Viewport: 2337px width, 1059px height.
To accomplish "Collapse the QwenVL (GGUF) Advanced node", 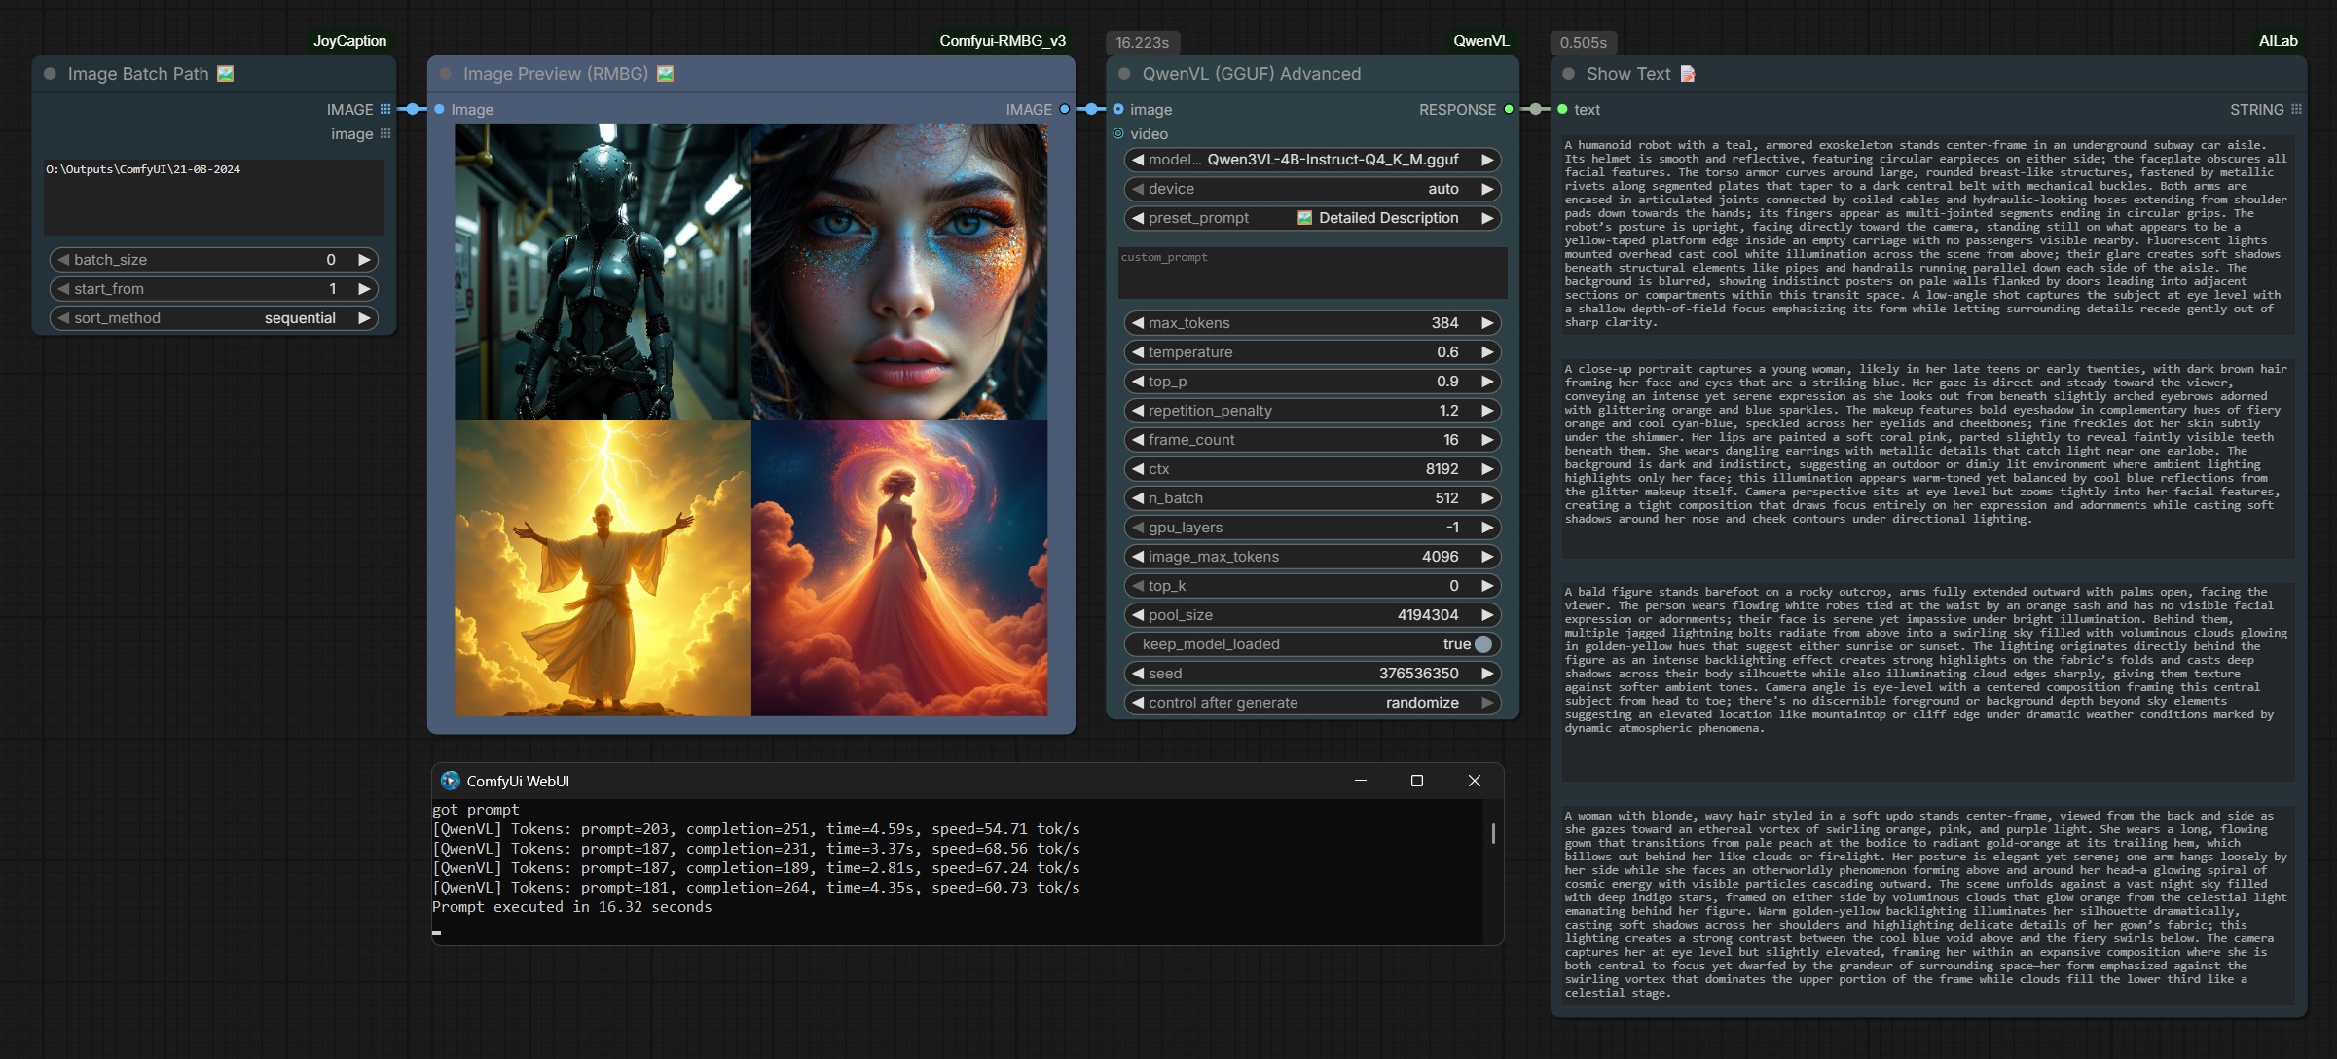I will pos(1124,74).
